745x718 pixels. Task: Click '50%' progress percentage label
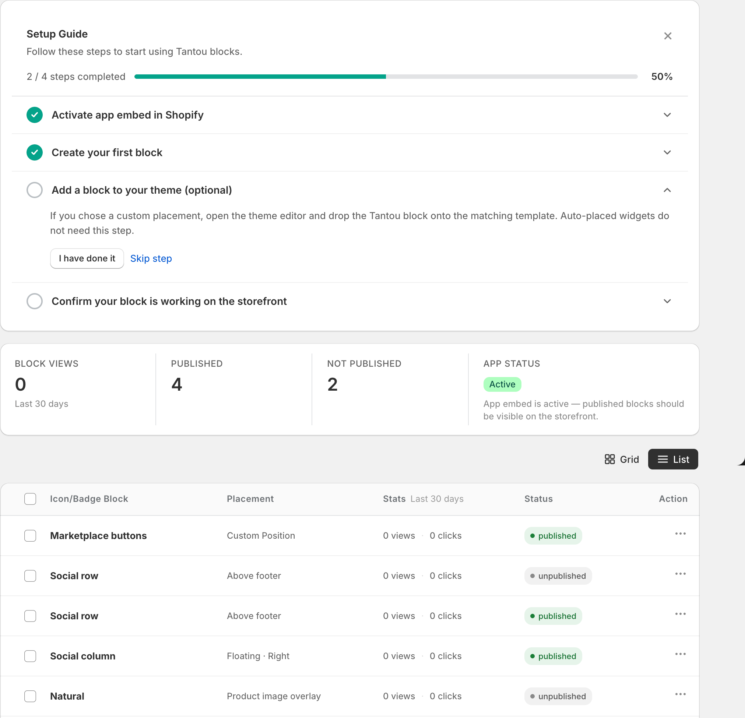(x=662, y=76)
